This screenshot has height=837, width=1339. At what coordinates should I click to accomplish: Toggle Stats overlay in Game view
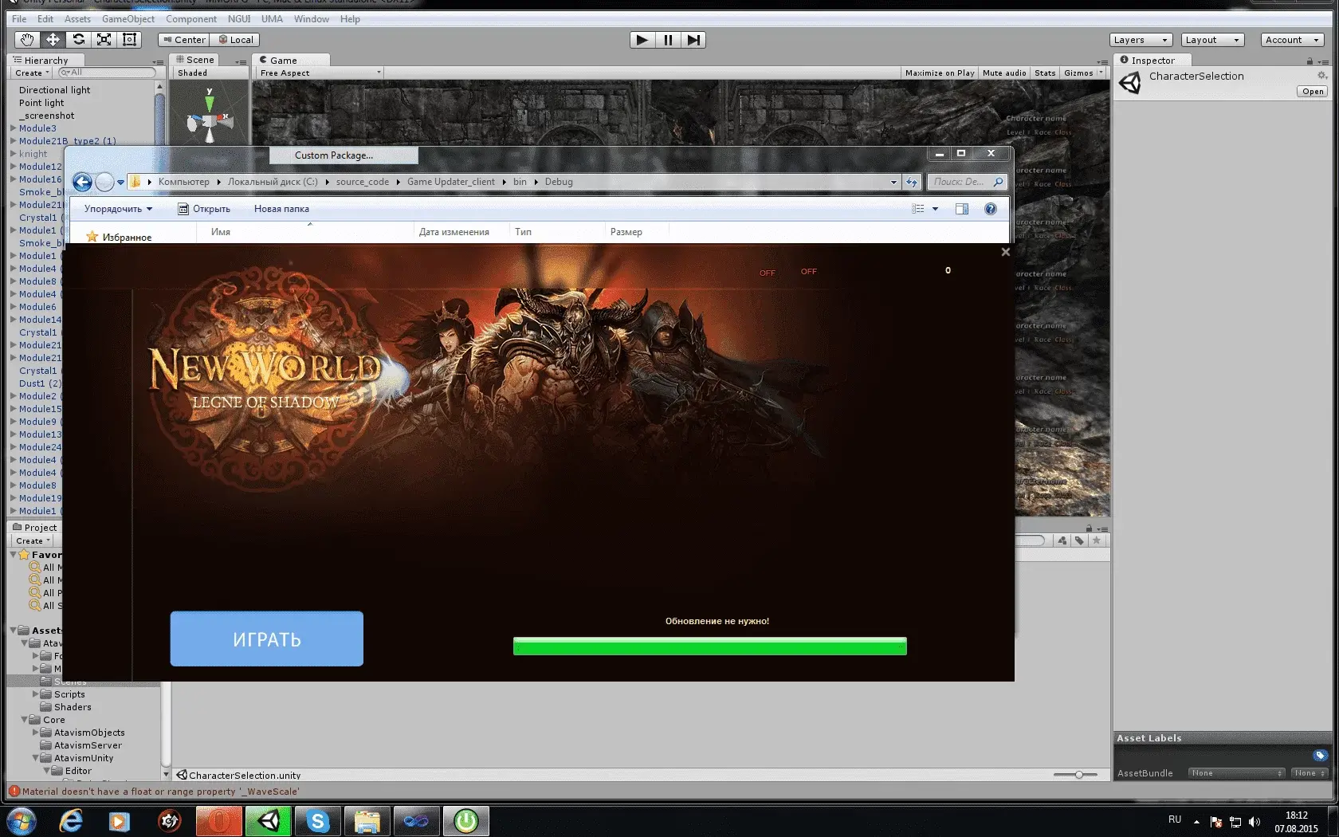point(1045,73)
